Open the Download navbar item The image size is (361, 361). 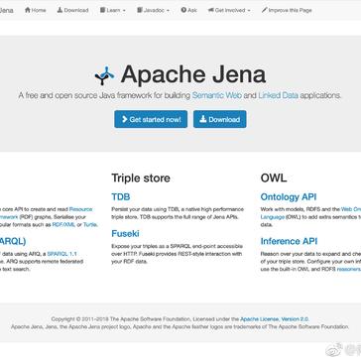[72, 10]
